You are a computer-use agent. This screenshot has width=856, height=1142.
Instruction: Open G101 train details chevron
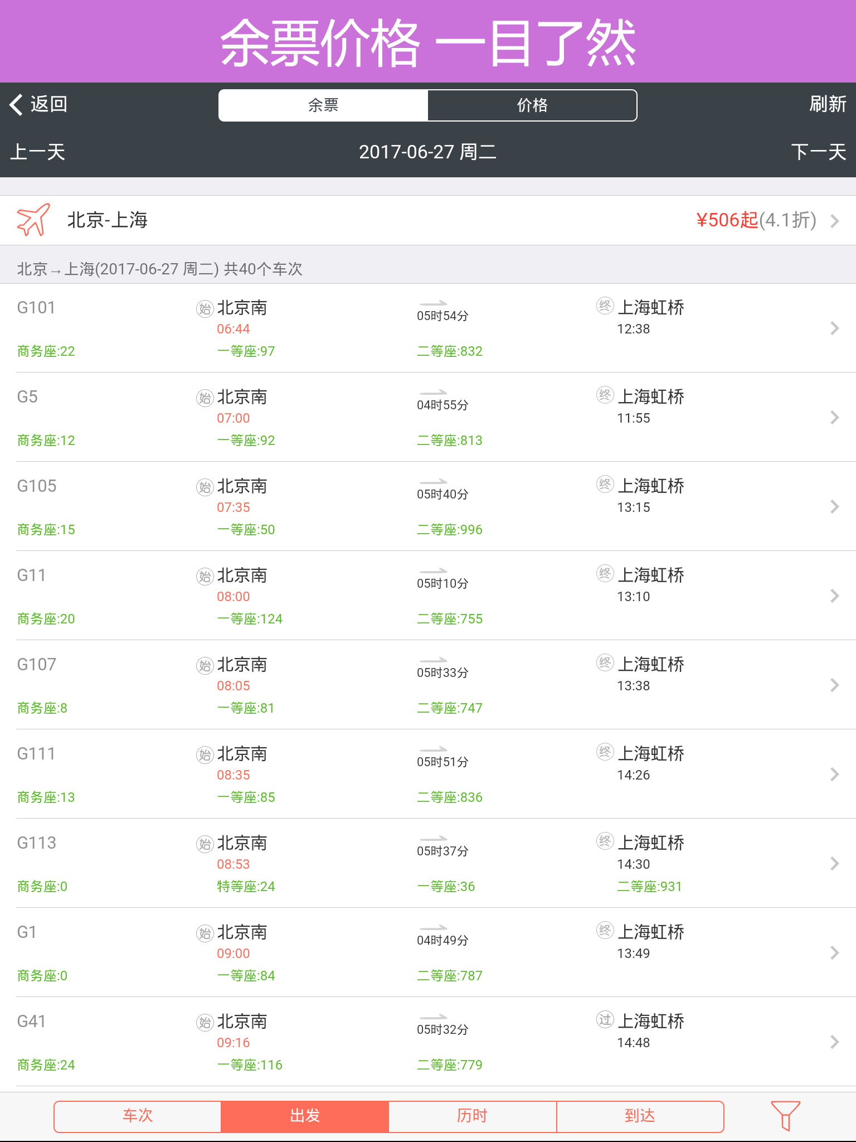[834, 328]
